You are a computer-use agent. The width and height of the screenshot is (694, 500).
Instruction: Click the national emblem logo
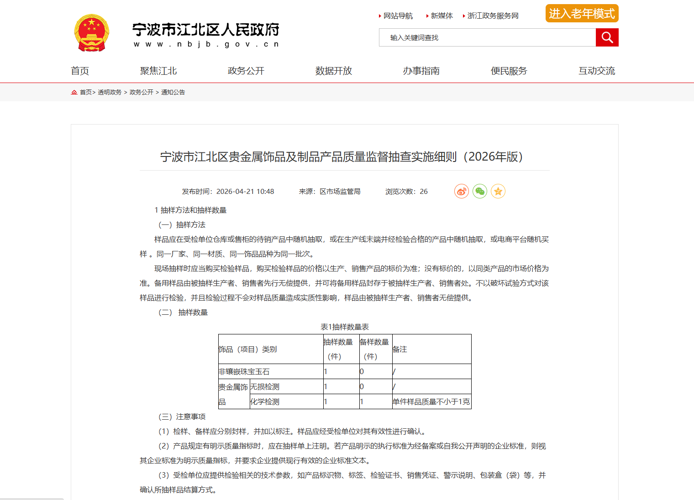(92, 33)
